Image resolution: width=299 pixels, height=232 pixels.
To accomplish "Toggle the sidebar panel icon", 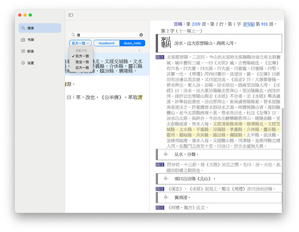I will (71, 15).
